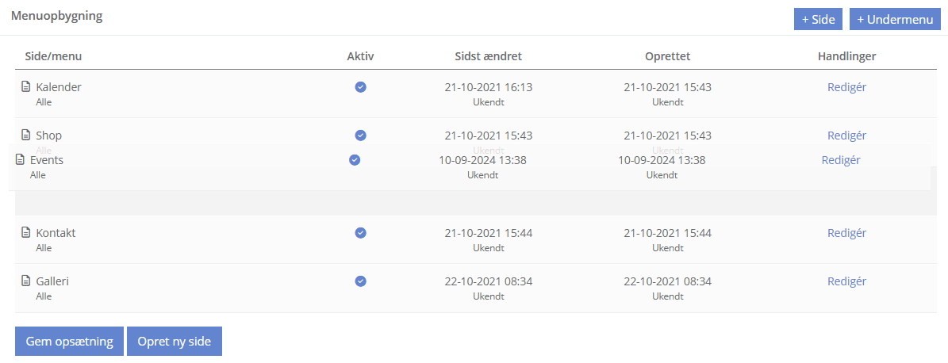Select the Kontakt page name
This screenshot has width=948, height=363.
(x=56, y=232)
